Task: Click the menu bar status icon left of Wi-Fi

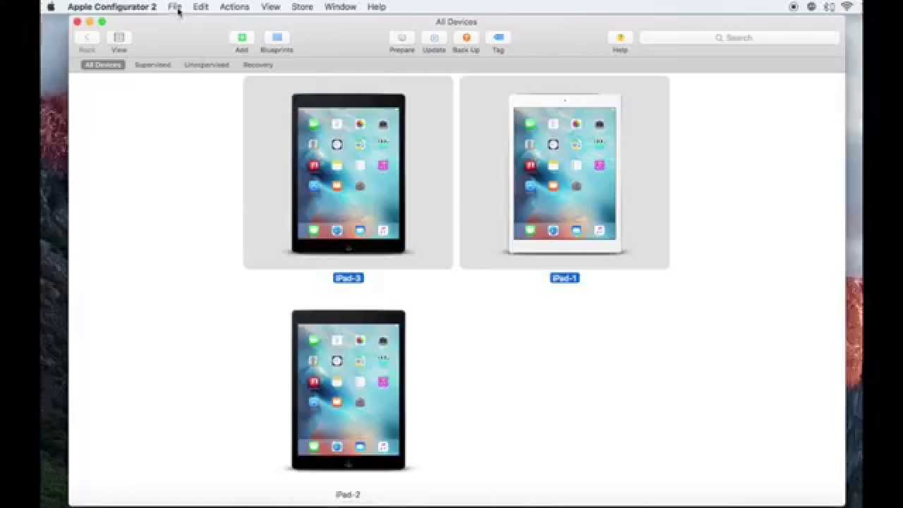Action: [828, 7]
